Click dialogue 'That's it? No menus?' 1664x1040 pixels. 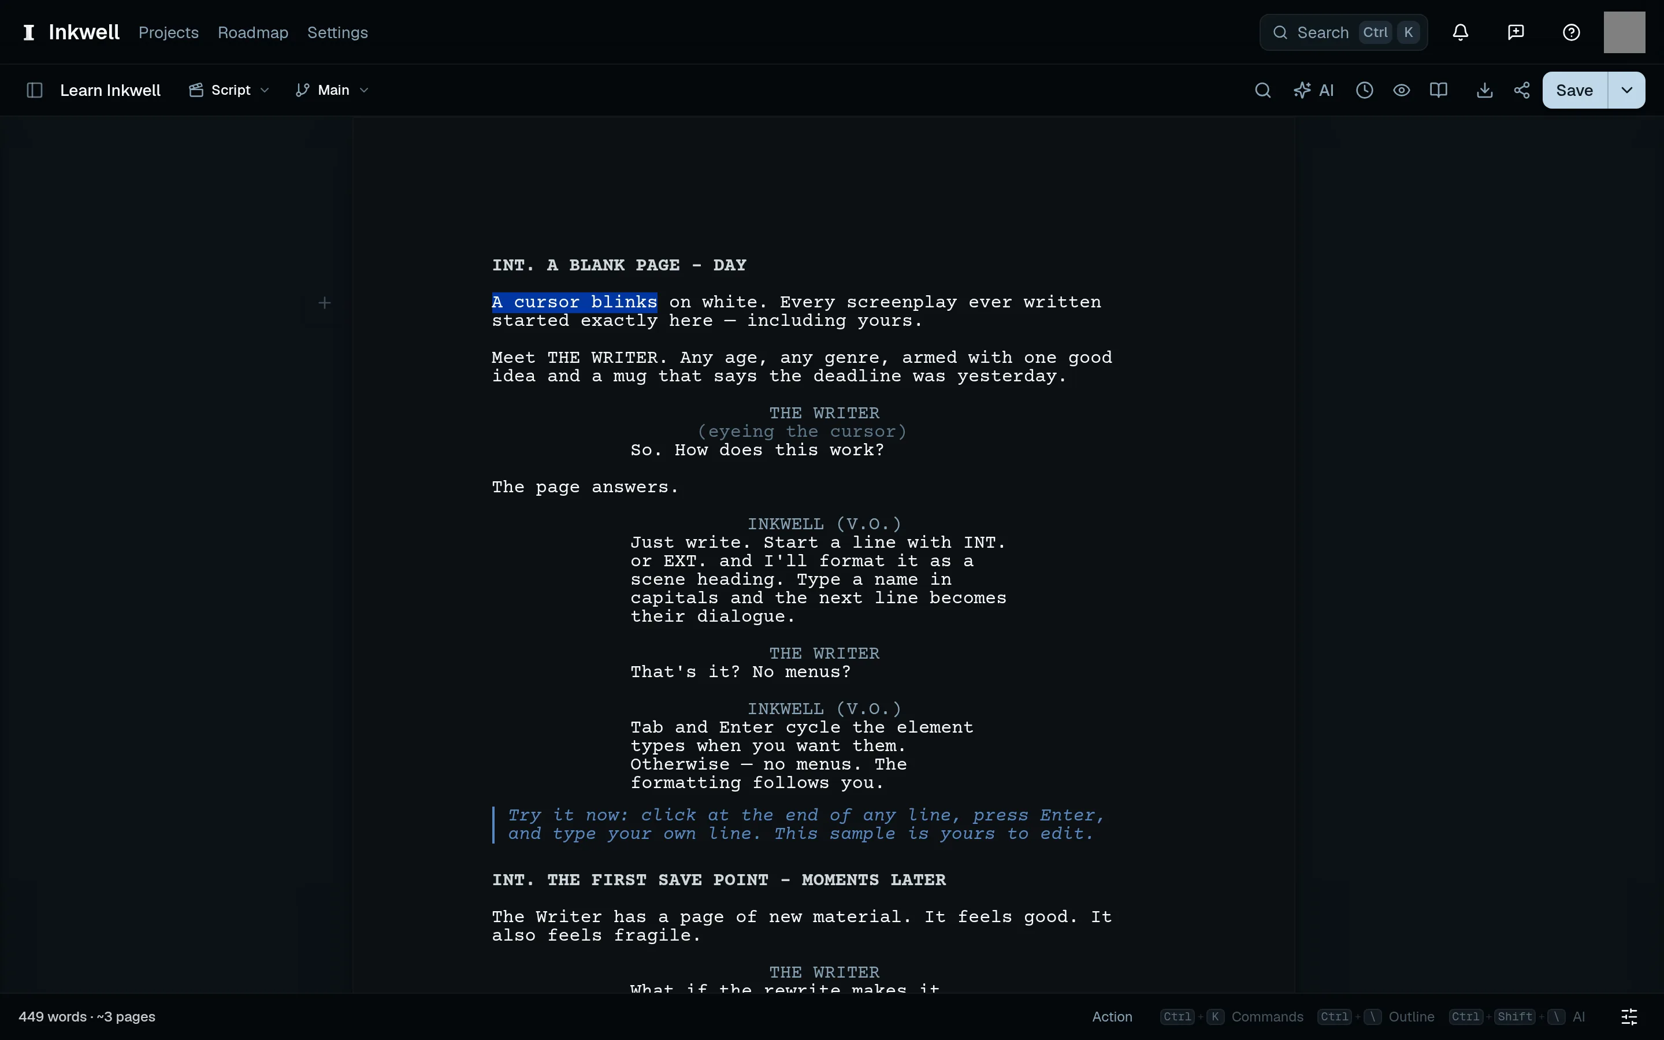(x=741, y=672)
